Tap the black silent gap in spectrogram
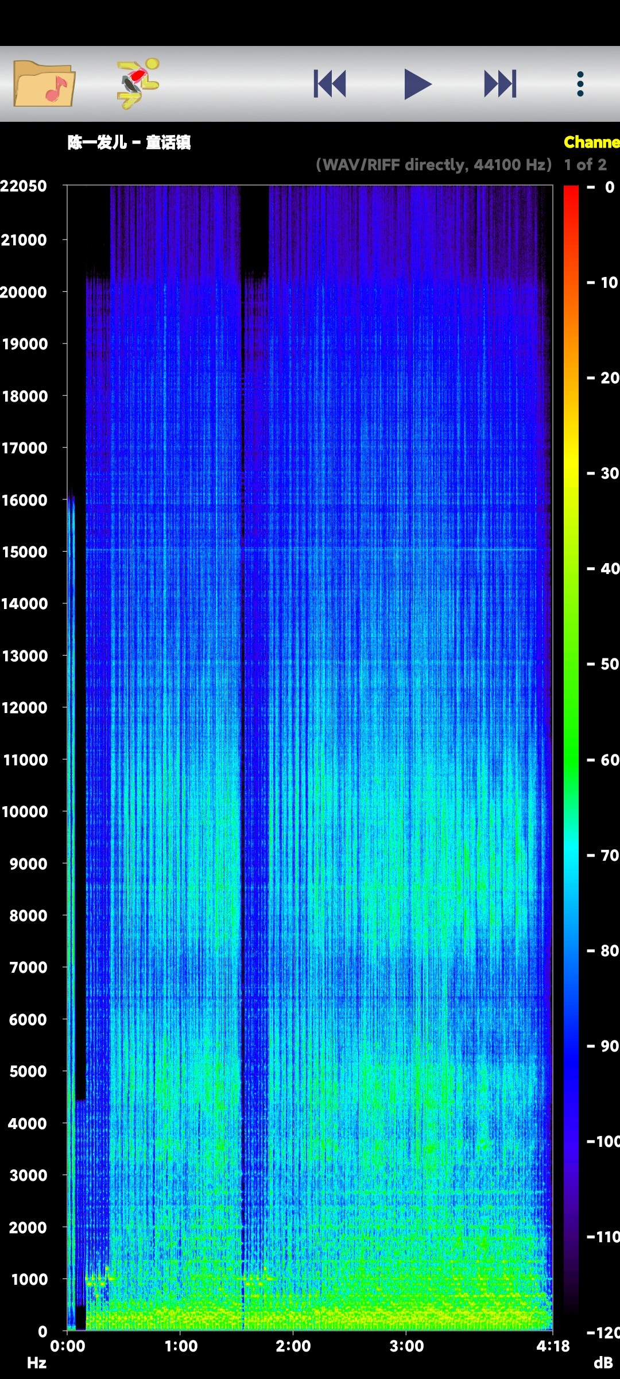 [x=254, y=230]
